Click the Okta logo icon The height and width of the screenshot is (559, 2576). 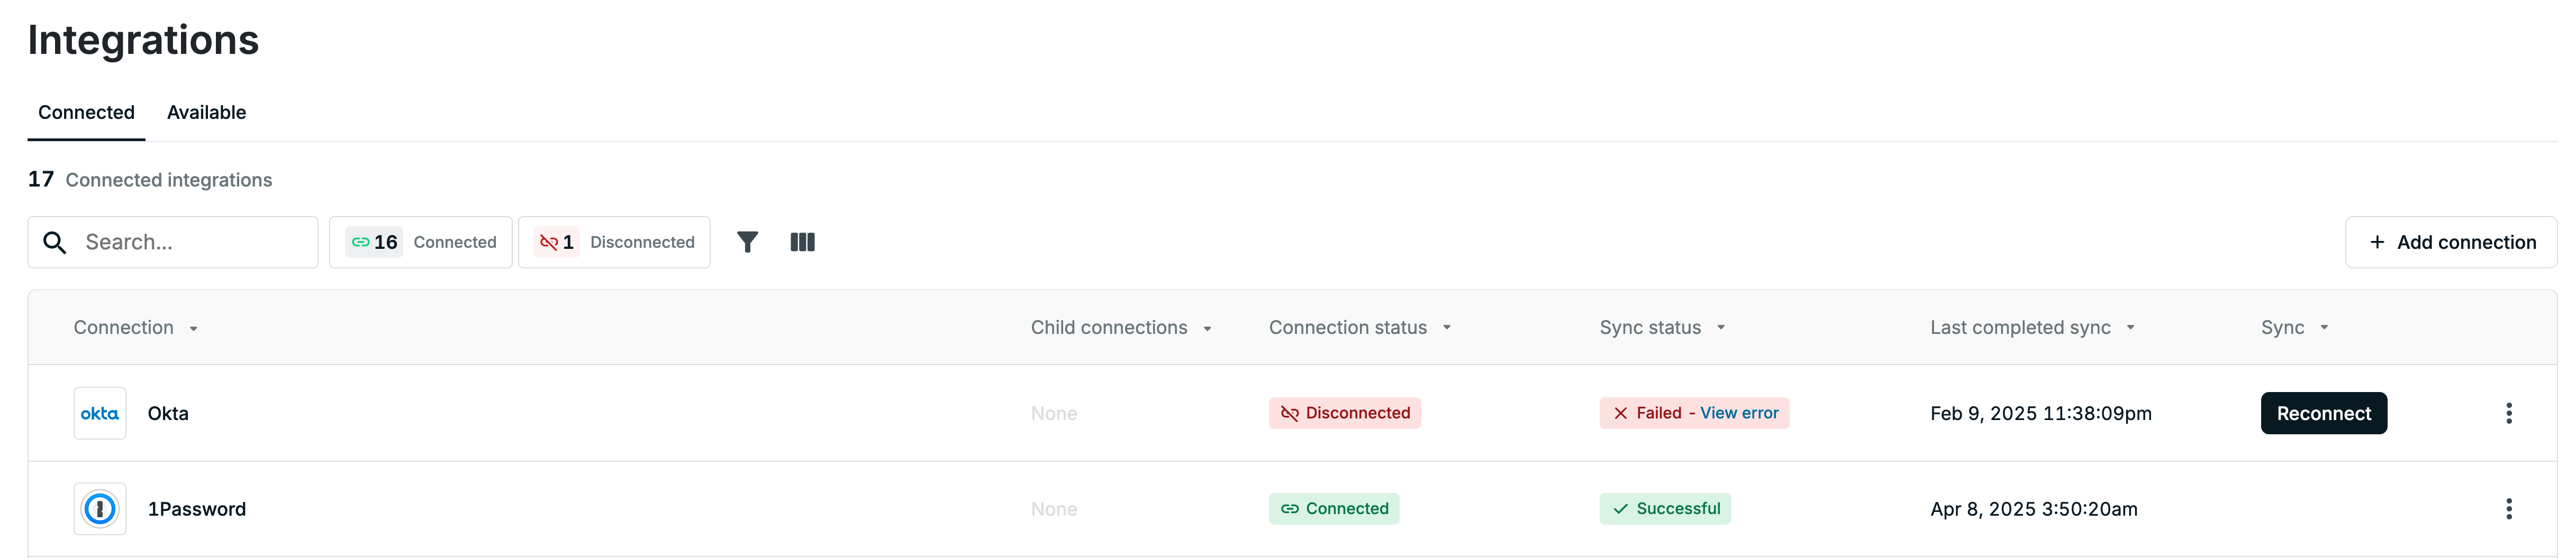coord(100,413)
